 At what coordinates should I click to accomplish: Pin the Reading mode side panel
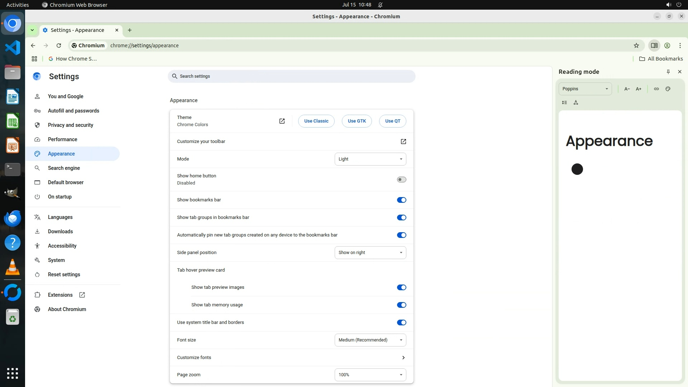(668, 72)
